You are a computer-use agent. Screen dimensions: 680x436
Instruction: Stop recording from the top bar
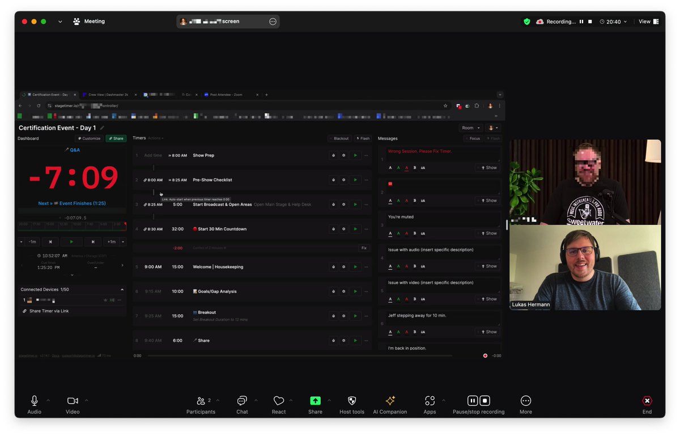point(590,22)
